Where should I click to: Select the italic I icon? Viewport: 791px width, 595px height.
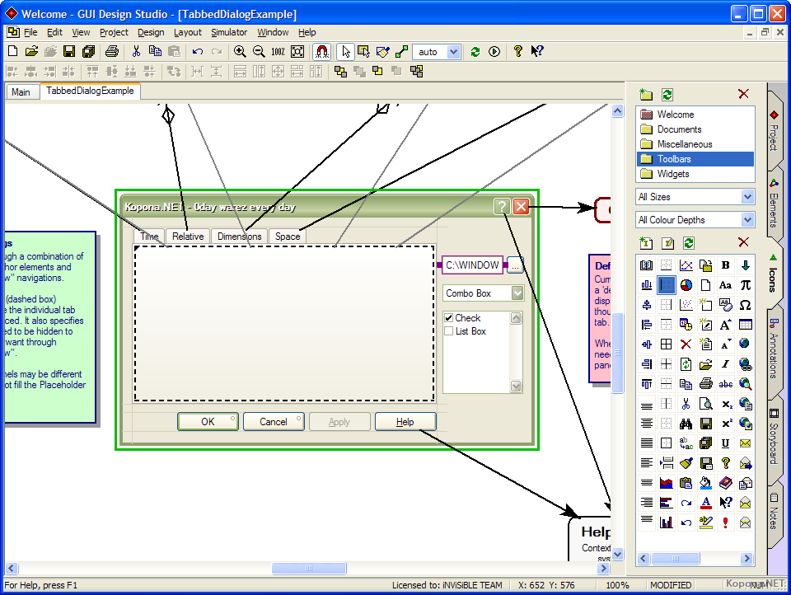(x=725, y=364)
